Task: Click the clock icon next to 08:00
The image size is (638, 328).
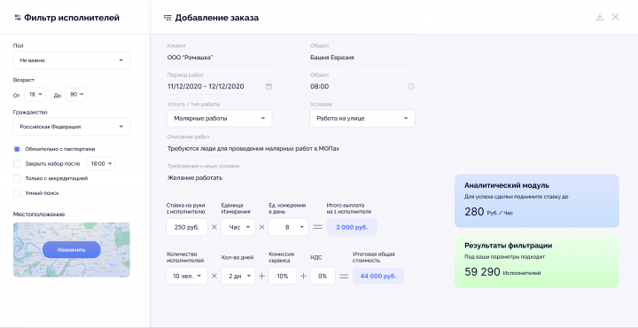Action: [411, 86]
